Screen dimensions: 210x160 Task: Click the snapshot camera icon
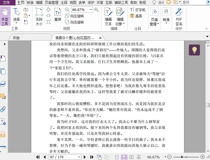click(x=26, y=10)
